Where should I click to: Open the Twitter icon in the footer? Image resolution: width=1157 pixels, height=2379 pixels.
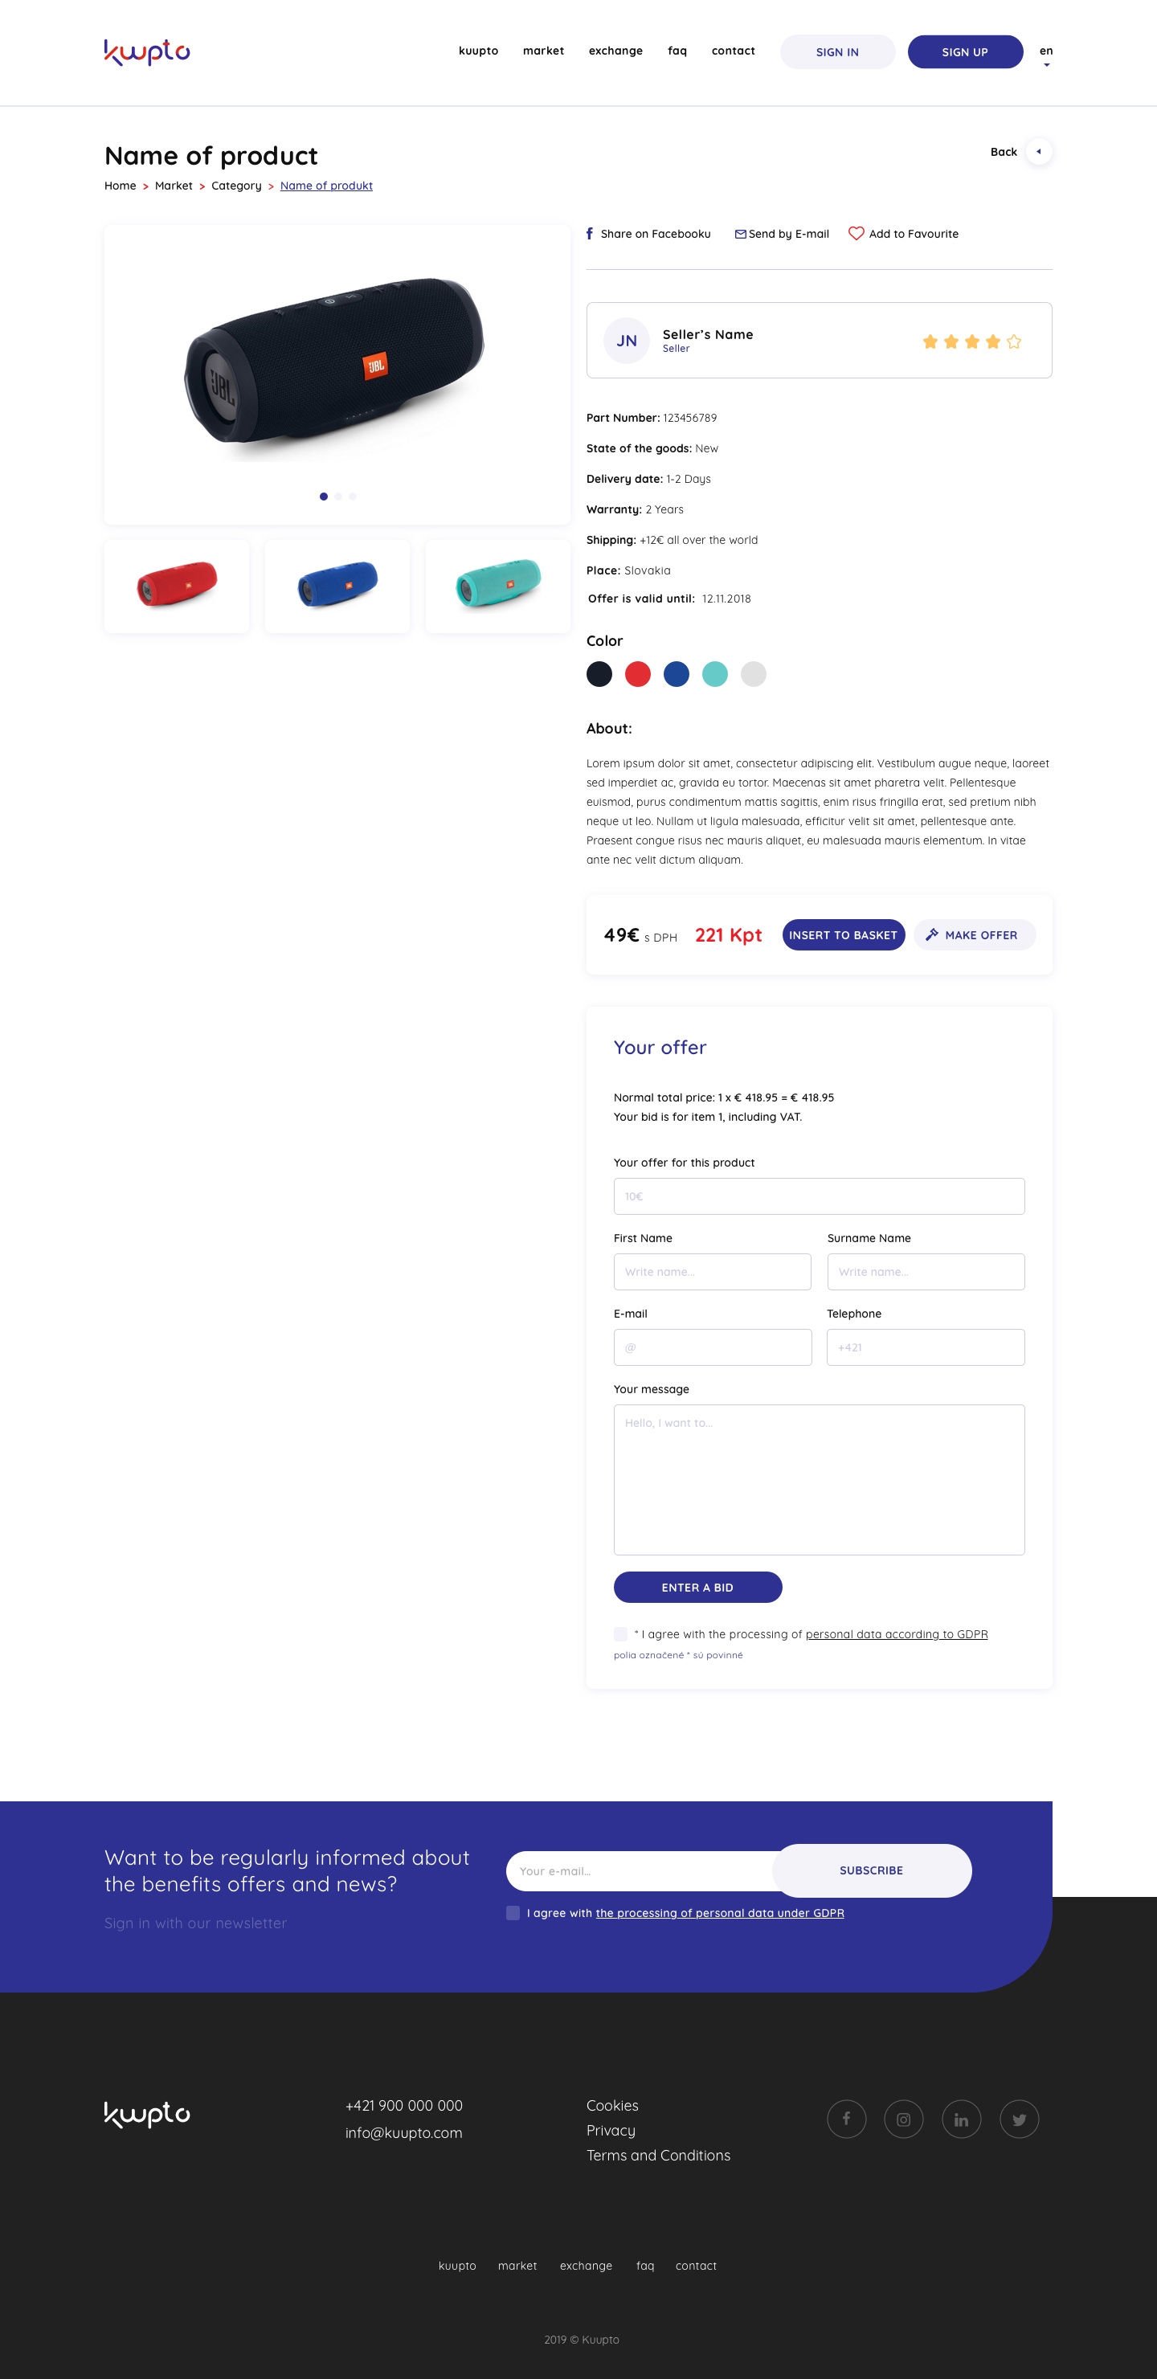pos(1019,2119)
